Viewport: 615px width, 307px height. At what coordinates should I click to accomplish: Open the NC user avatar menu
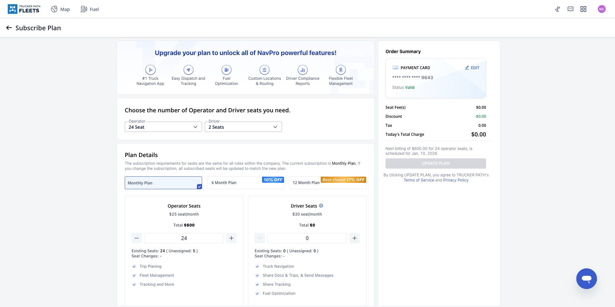coord(601,9)
